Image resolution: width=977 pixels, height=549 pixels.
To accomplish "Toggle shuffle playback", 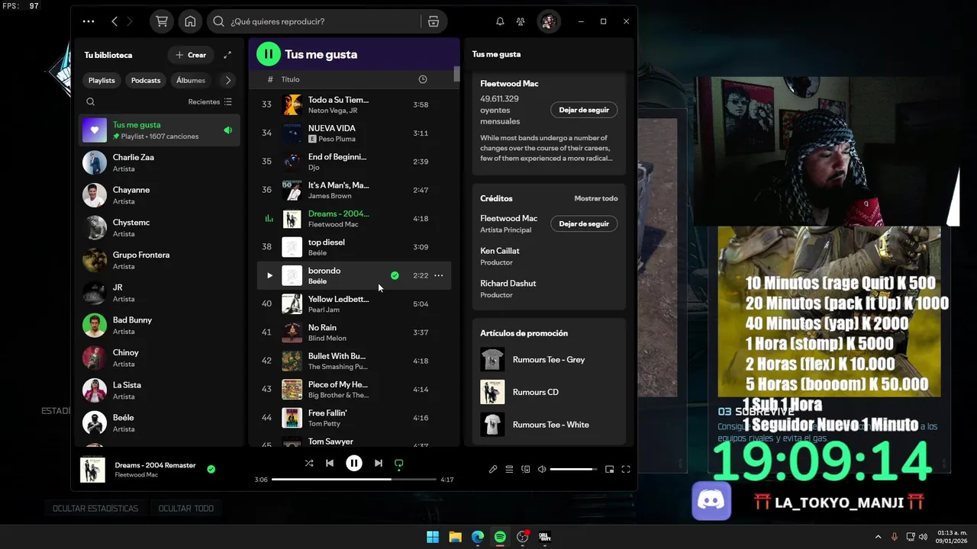I will point(309,463).
